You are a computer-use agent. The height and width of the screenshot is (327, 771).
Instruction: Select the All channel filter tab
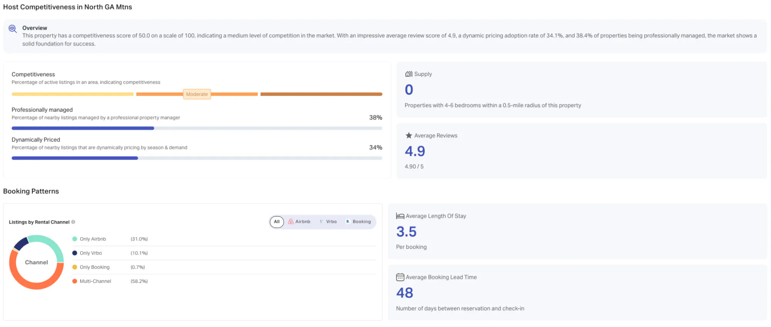click(277, 221)
